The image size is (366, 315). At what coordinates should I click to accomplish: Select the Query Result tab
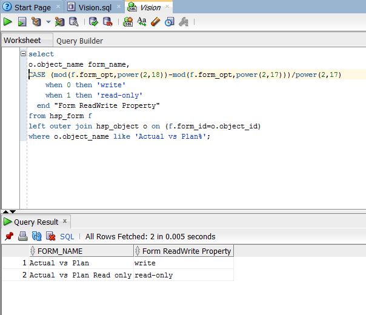(x=36, y=222)
